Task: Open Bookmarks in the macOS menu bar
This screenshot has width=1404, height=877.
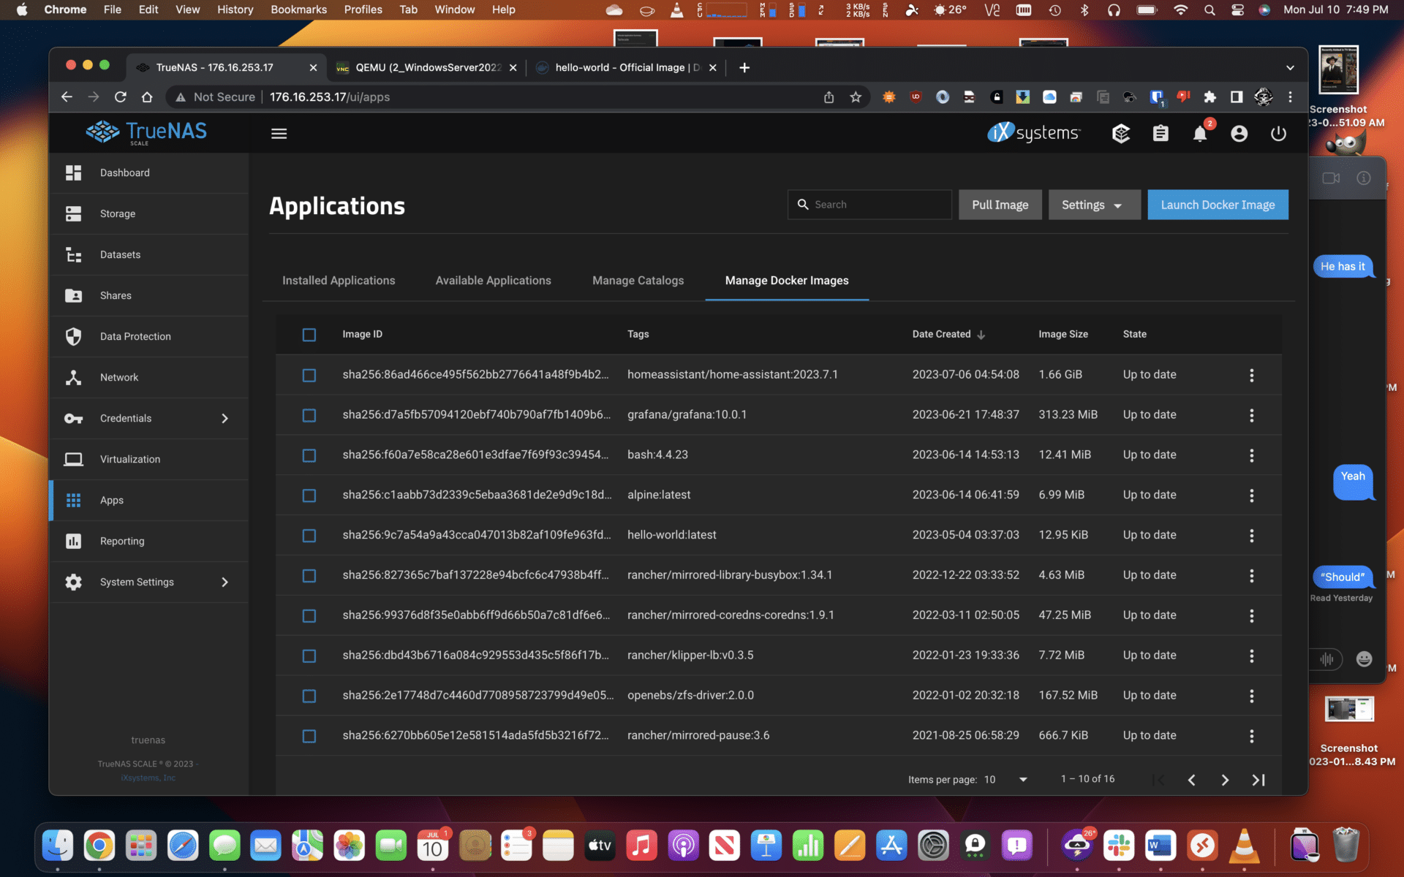Action: click(x=298, y=10)
